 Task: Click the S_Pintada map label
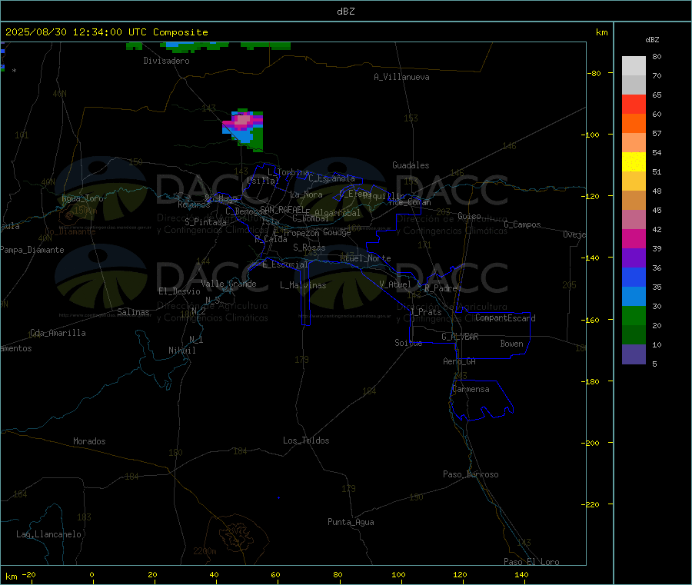(x=205, y=222)
